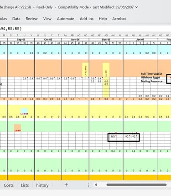Screen dimensions: 171x196
Task: Select the Sep-06 month header cell
Action: pyautogui.click(x=21, y=40)
